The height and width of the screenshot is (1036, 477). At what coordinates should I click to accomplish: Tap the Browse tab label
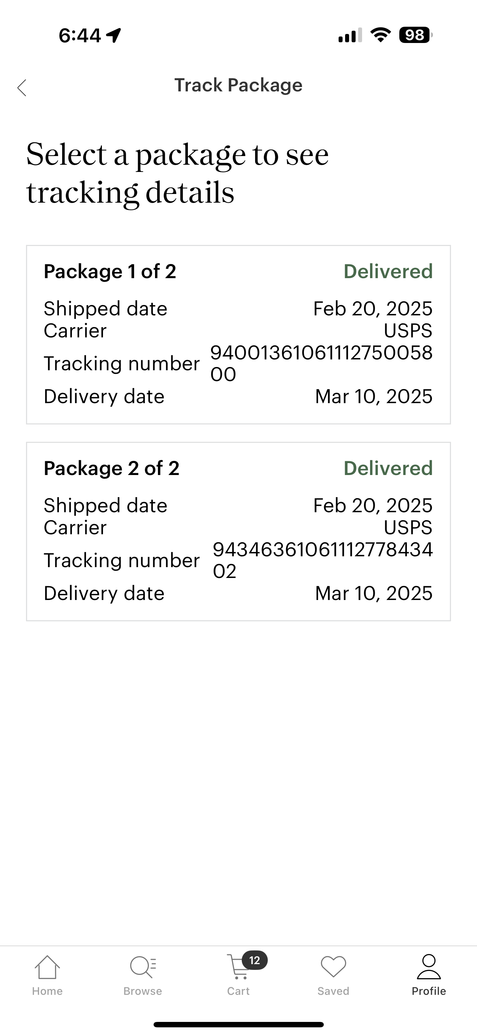click(143, 991)
